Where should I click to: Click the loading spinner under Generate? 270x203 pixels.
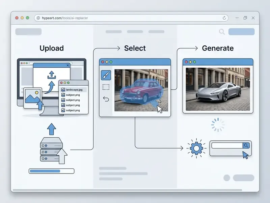218,125
